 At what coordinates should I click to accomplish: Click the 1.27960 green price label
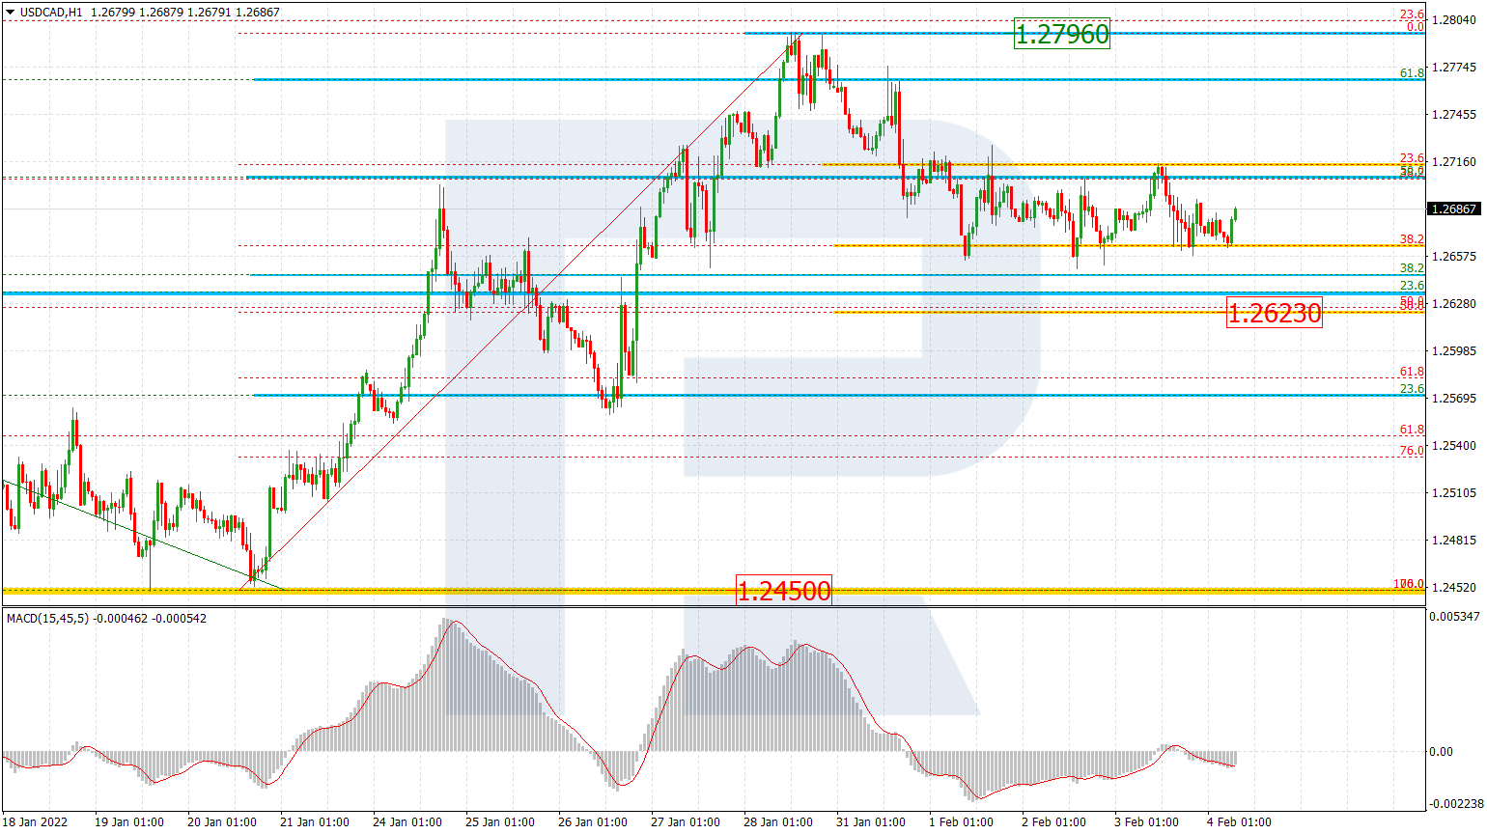(x=1062, y=35)
